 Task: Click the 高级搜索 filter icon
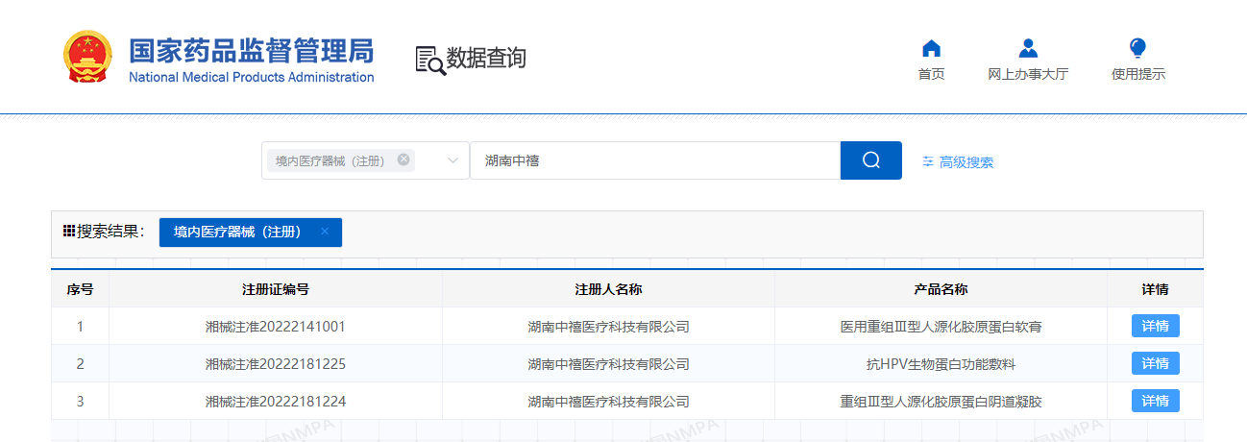tap(928, 162)
